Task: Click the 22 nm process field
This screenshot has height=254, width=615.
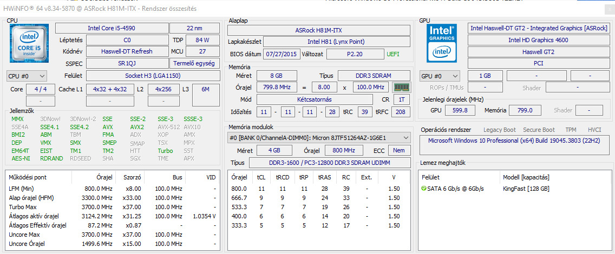Action: (195, 28)
